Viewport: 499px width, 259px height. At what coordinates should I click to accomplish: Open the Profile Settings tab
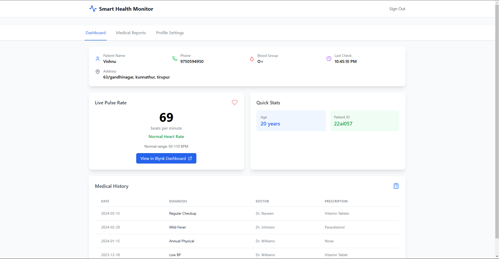[x=170, y=33]
